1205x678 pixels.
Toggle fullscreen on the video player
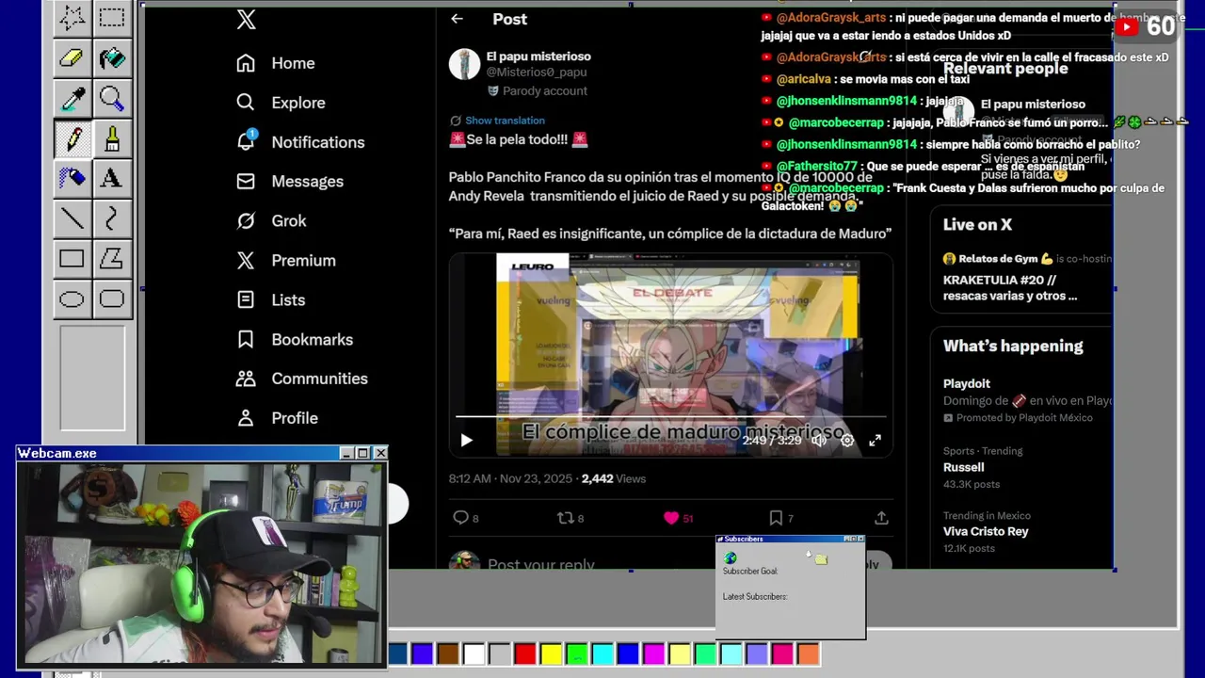point(875,440)
